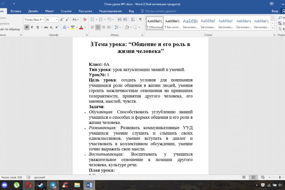Expand the styles gallery

tap(272, 28)
